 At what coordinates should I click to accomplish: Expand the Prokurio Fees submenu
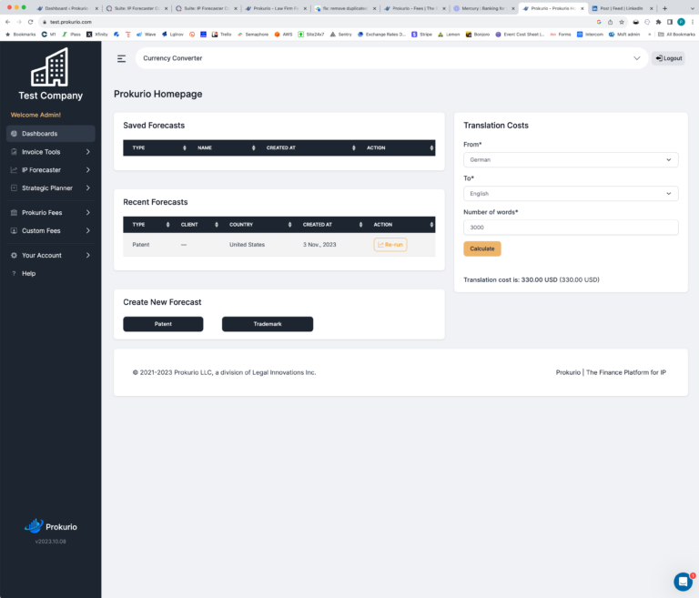pos(87,212)
